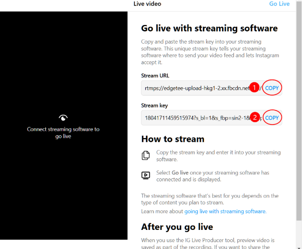The image size is (302, 249).
Task: Click the Live video title in the header
Action: point(147,4)
